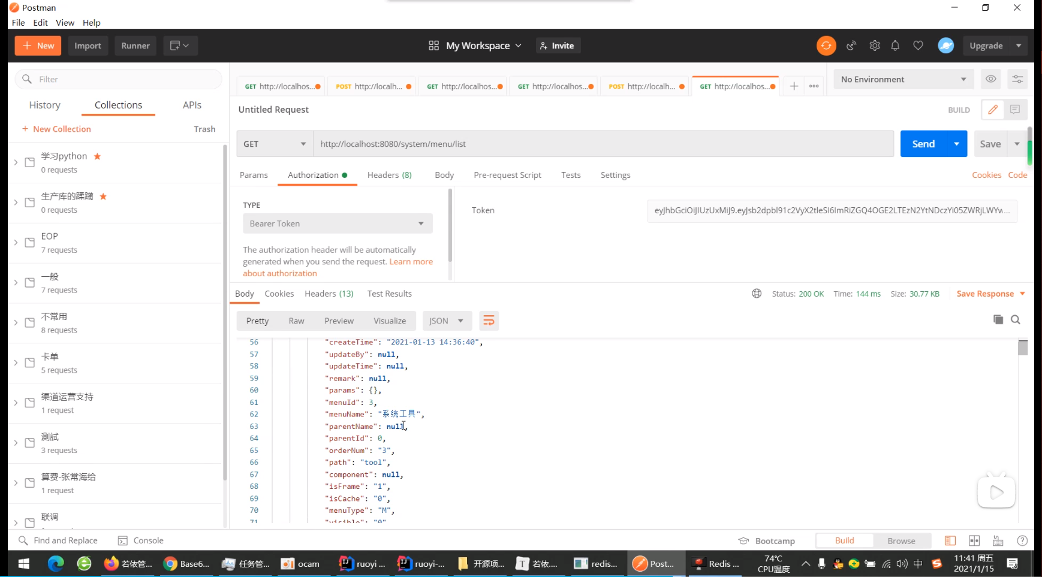The width and height of the screenshot is (1042, 577).
Task: Click the Send button
Action: click(x=923, y=144)
